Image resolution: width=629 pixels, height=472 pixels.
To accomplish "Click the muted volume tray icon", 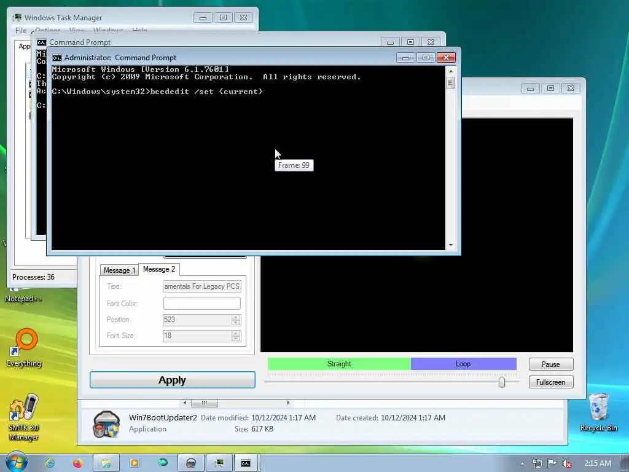I will pyautogui.click(x=567, y=463).
